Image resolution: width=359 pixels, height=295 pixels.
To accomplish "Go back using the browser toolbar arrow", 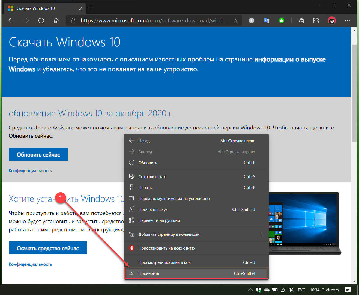I will click(x=11, y=20).
